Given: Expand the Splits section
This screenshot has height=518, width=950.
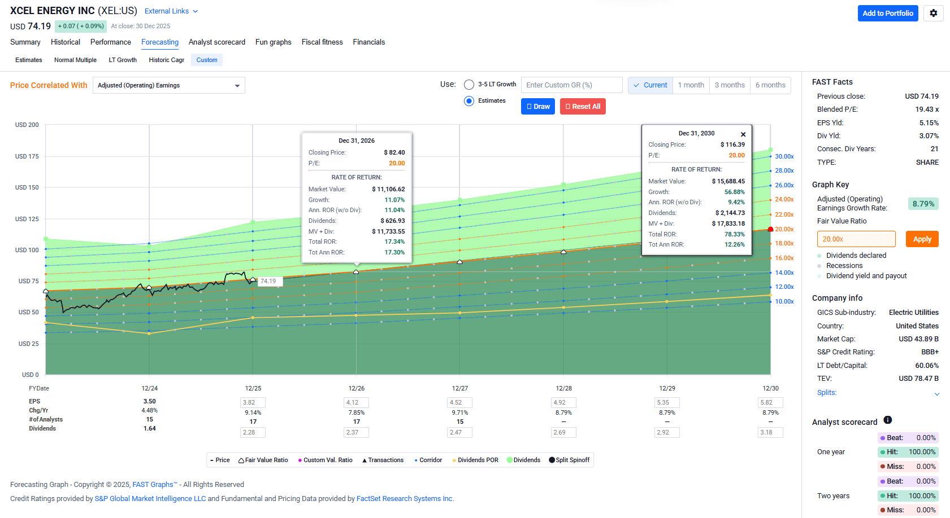Looking at the screenshot, I should [936, 394].
